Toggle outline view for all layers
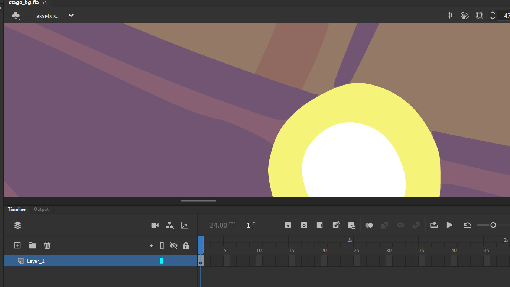 pyautogui.click(x=162, y=245)
